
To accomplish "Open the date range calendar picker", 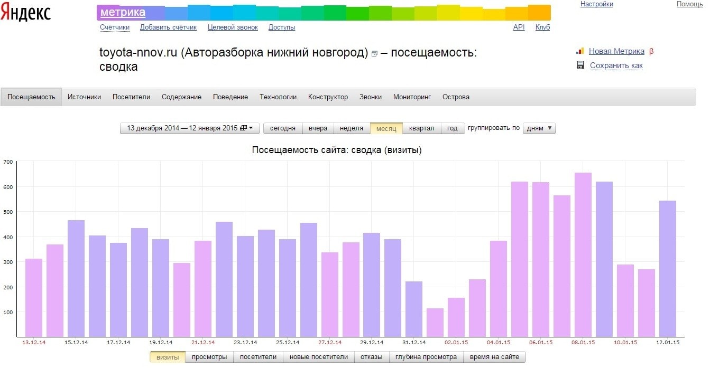I will click(190, 128).
